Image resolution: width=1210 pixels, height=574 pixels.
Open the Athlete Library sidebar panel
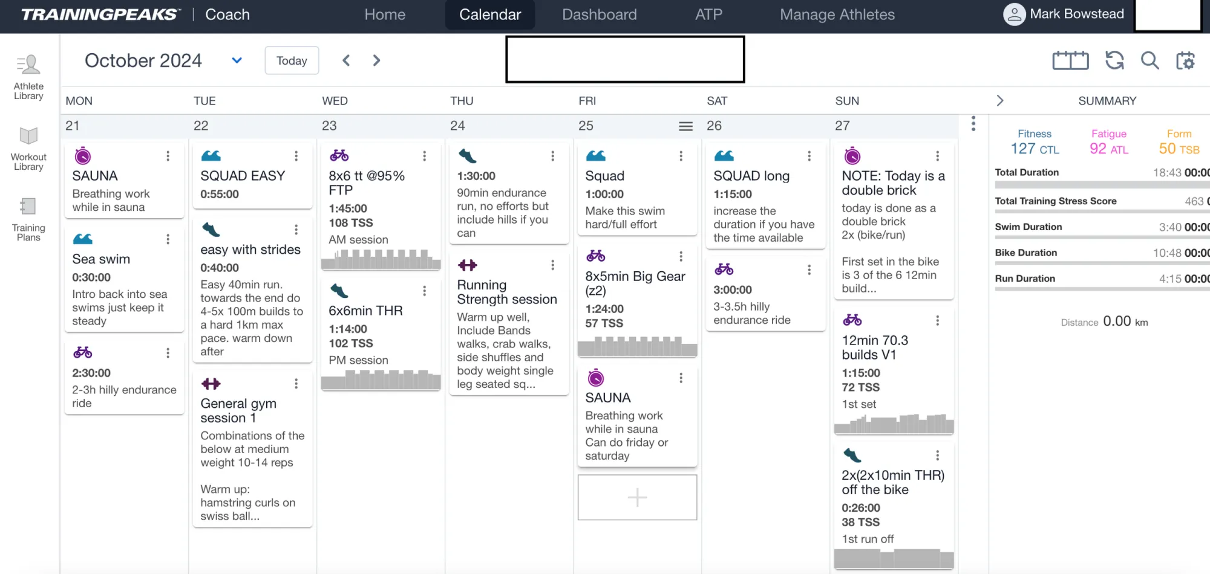pyautogui.click(x=28, y=77)
